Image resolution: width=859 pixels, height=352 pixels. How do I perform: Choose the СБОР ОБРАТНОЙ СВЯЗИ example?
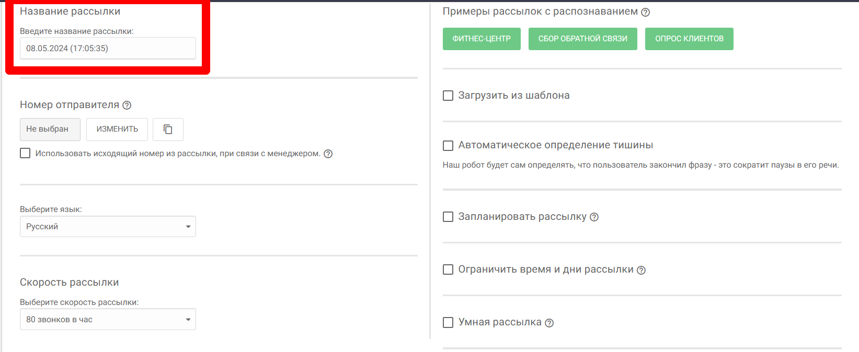[x=582, y=39]
